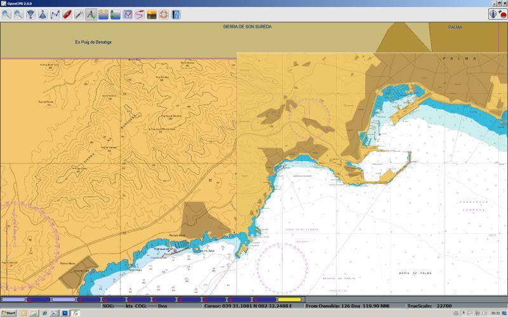Open the Route Manager checklist icon
The width and height of the screenshot is (508, 317).
(x=128, y=14)
